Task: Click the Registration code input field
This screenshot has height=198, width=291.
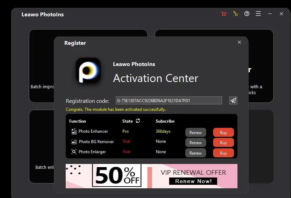Action: tap(169, 100)
